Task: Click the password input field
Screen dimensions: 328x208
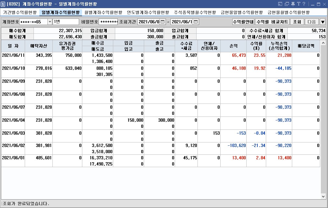Action: point(108,22)
